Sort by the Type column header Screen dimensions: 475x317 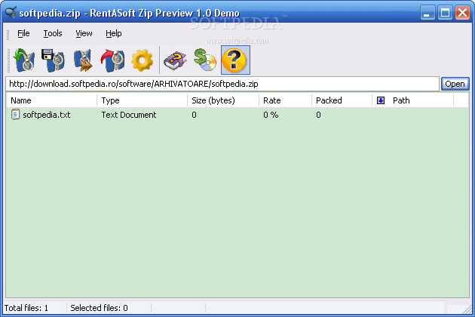point(142,100)
